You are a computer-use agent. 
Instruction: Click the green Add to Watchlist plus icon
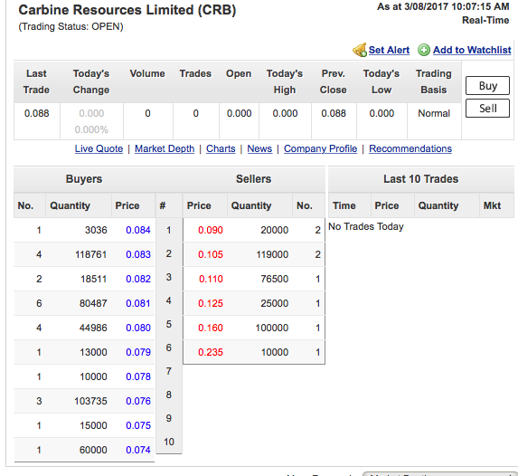424,51
